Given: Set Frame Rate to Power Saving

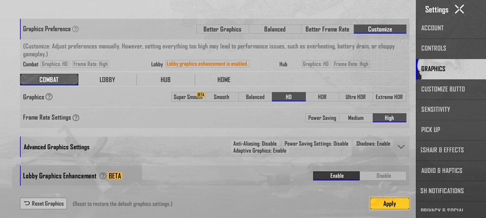Looking at the screenshot, I should point(322,118).
